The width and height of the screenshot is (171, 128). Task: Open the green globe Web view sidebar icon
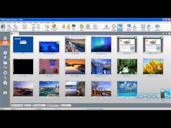click(x=5, y=58)
